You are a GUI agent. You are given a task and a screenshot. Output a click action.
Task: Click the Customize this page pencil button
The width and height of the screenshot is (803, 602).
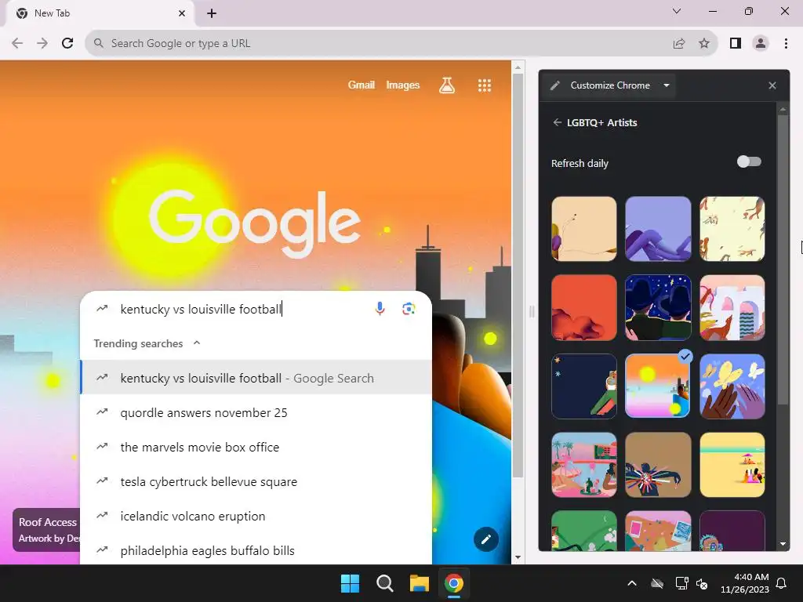pyautogui.click(x=486, y=539)
